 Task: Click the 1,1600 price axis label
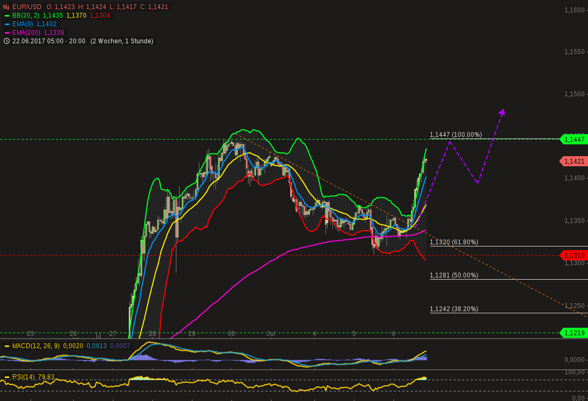tap(575, 10)
